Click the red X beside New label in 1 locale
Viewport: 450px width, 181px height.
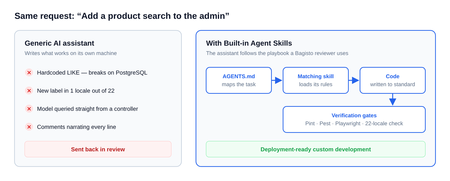tap(29, 90)
